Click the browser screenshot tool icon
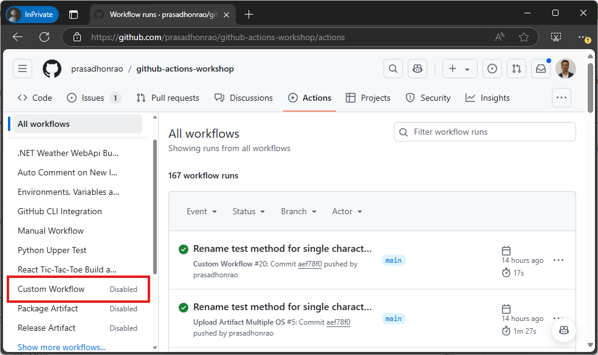Image resolution: width=598 pixels, height=355 pixels. [x=555, y=37]
